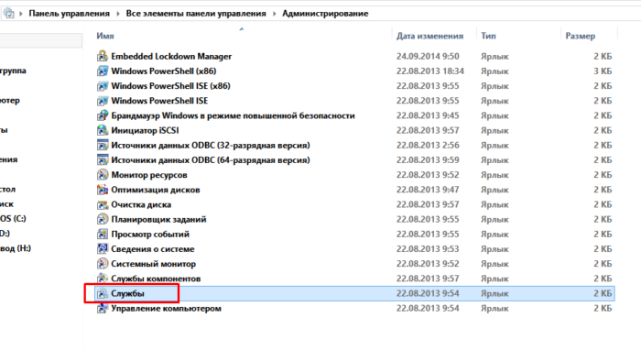Click the Администрирование breadcrumb segment
The height and width of the screenshot is (350, 641).
pos(325,14)
